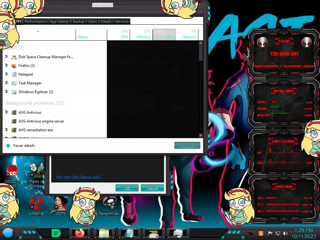Screen dimensions: 320x240
Task: Switch to Firefox on the taskbar
Action: pos(80,233)
